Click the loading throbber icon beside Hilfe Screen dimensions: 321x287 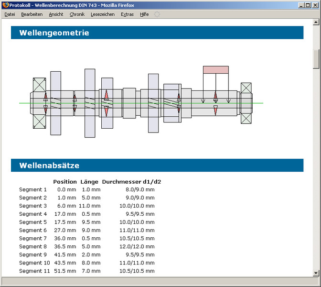click(157, 14)
